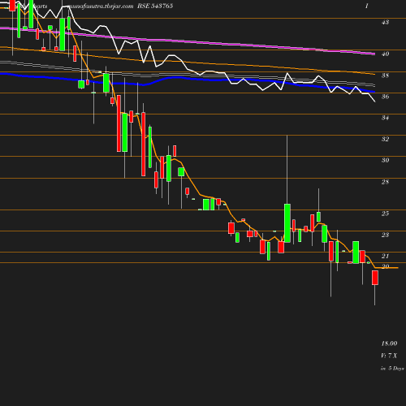Click the 30 price axis label
Screen dimensions: 406x406
(x=385, y=160)
